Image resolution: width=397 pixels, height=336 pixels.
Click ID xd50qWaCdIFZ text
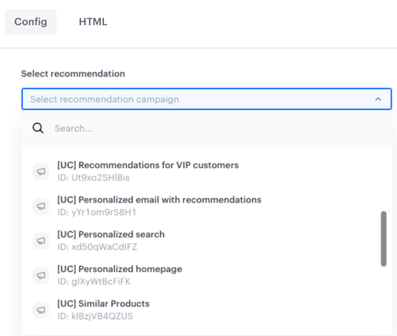point(98,247)
